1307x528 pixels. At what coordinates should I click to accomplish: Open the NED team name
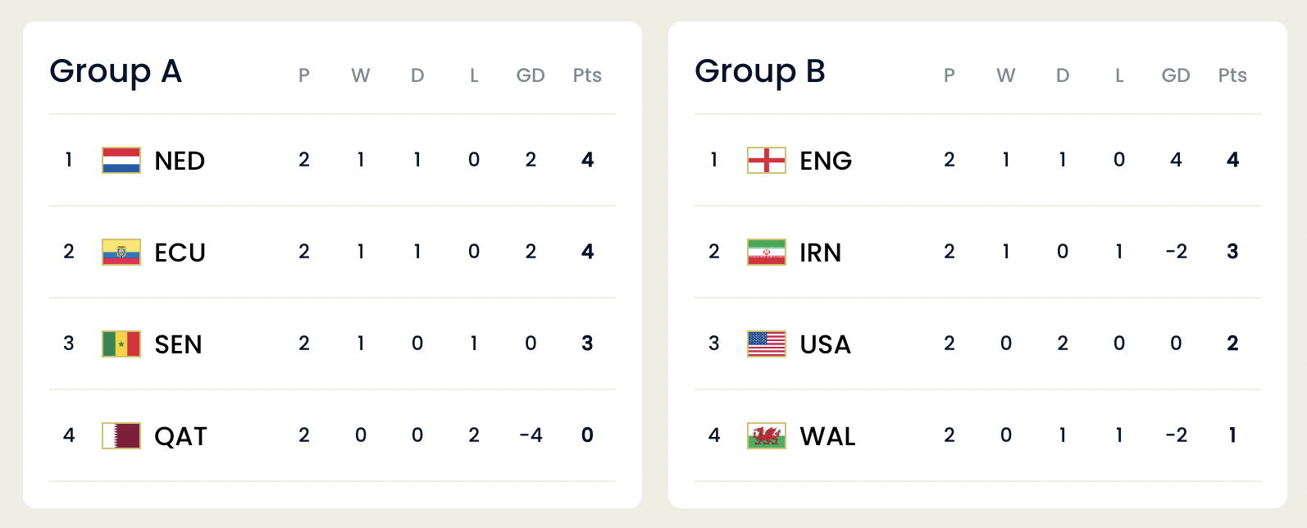pos(180,161)
